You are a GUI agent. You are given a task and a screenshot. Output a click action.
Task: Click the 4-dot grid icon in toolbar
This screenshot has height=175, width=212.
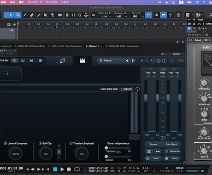[x=178, y=15]
